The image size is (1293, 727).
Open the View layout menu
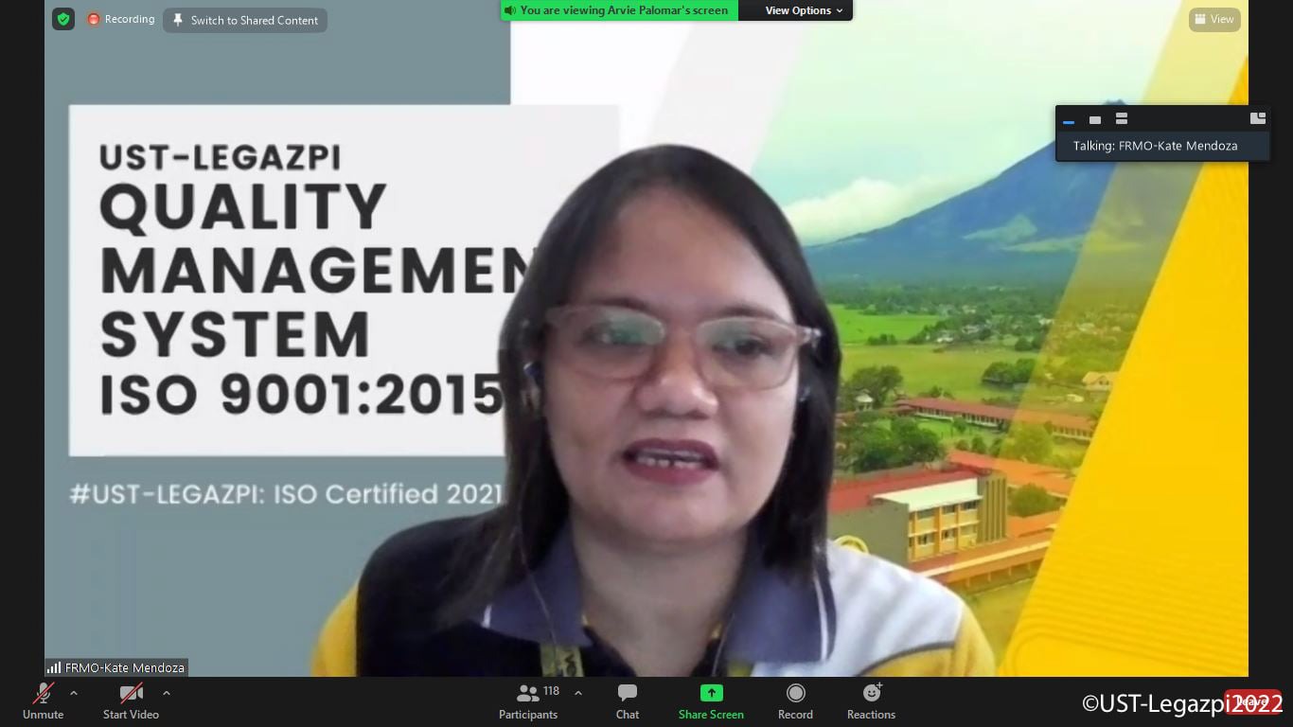pos(1214,19)
